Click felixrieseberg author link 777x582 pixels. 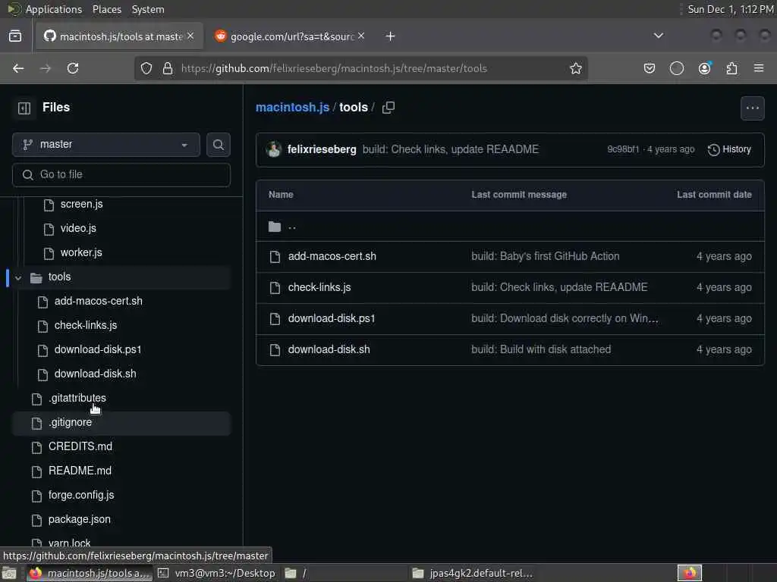[x=322, y=149]
